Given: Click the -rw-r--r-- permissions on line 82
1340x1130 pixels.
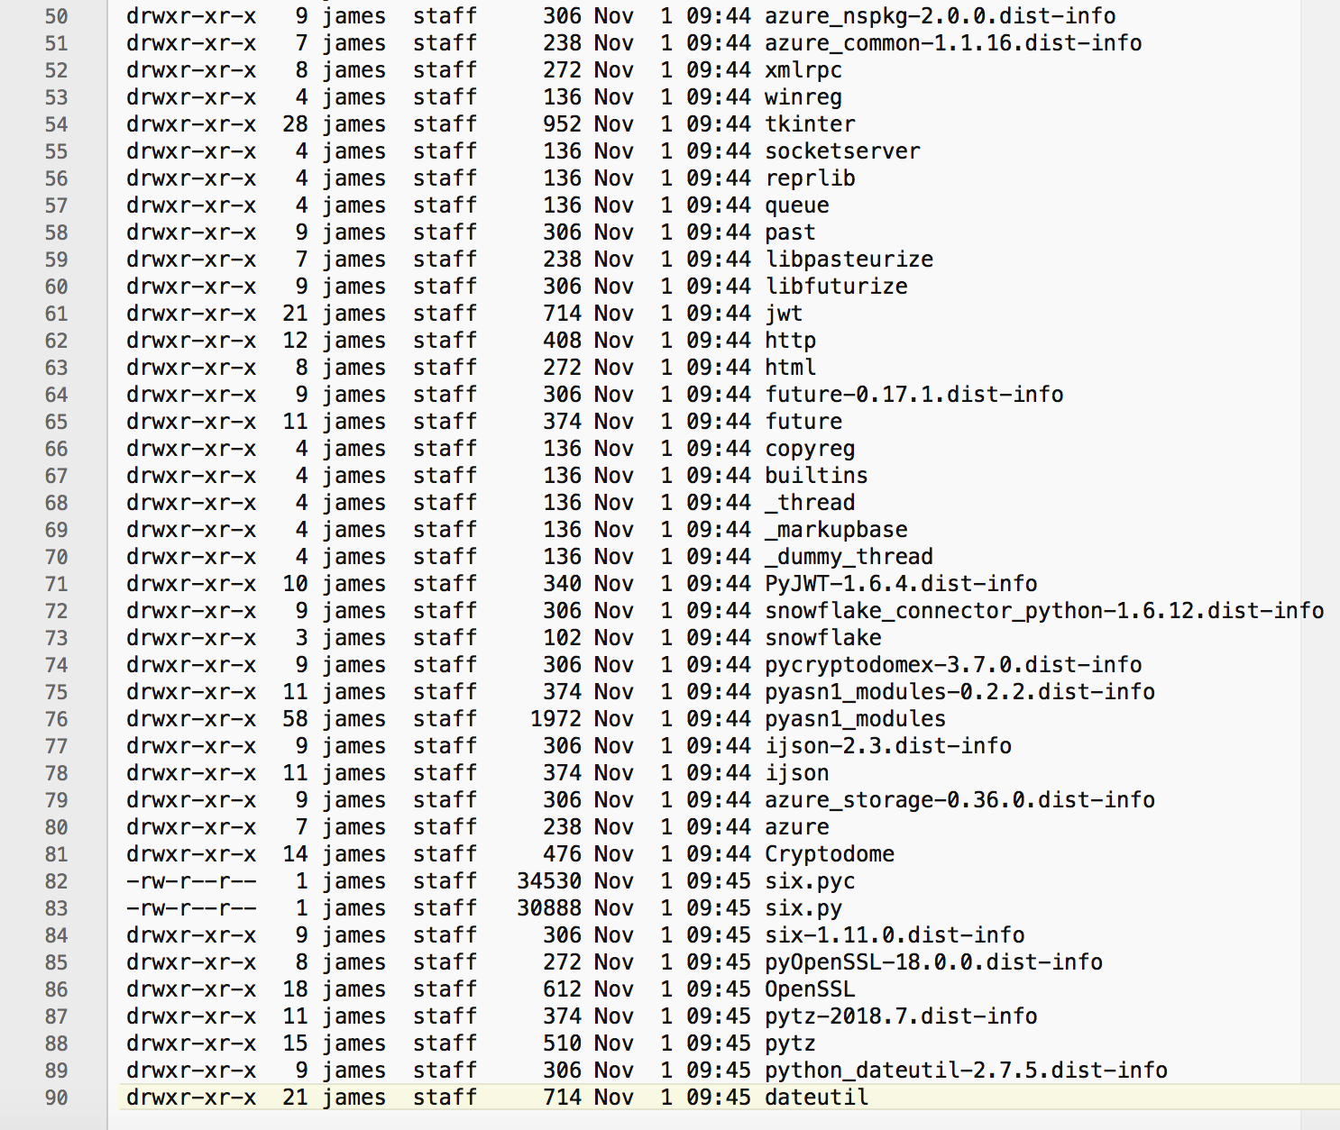Looking at the screenshot, I should coord(190,881).
